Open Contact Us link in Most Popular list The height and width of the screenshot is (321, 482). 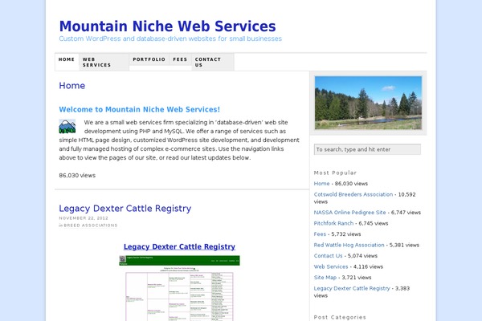328,255
